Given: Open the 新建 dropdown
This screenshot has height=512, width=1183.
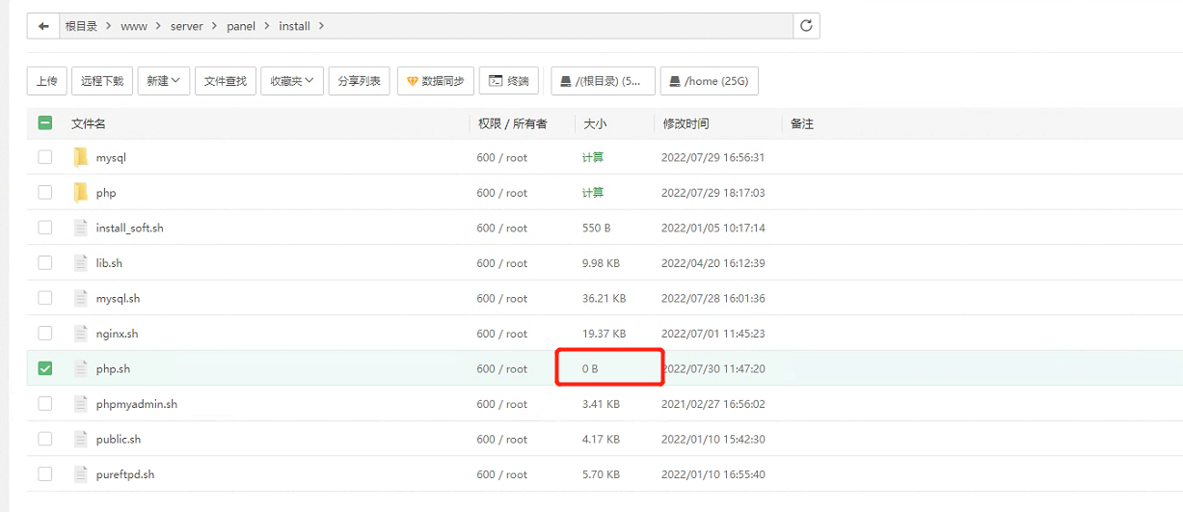Looking at the screenshot, I should click(164, 81).
